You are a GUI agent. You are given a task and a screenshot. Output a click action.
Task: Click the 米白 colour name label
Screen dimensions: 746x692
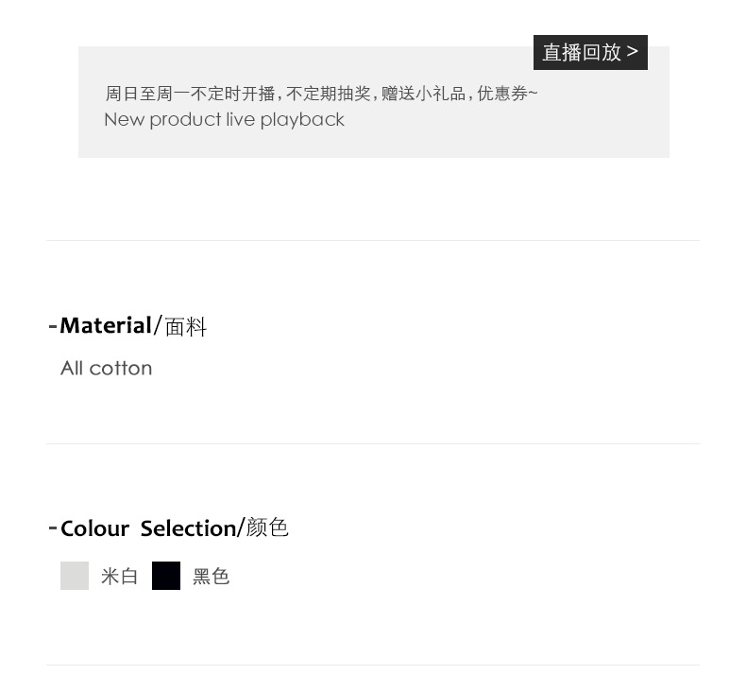point(119,577)
